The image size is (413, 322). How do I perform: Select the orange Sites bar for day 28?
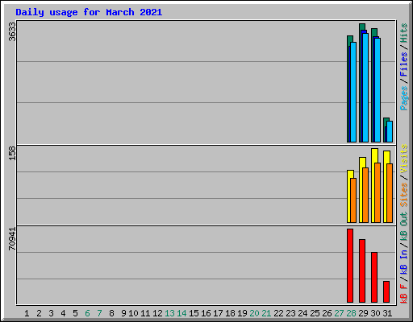point(353,200)
